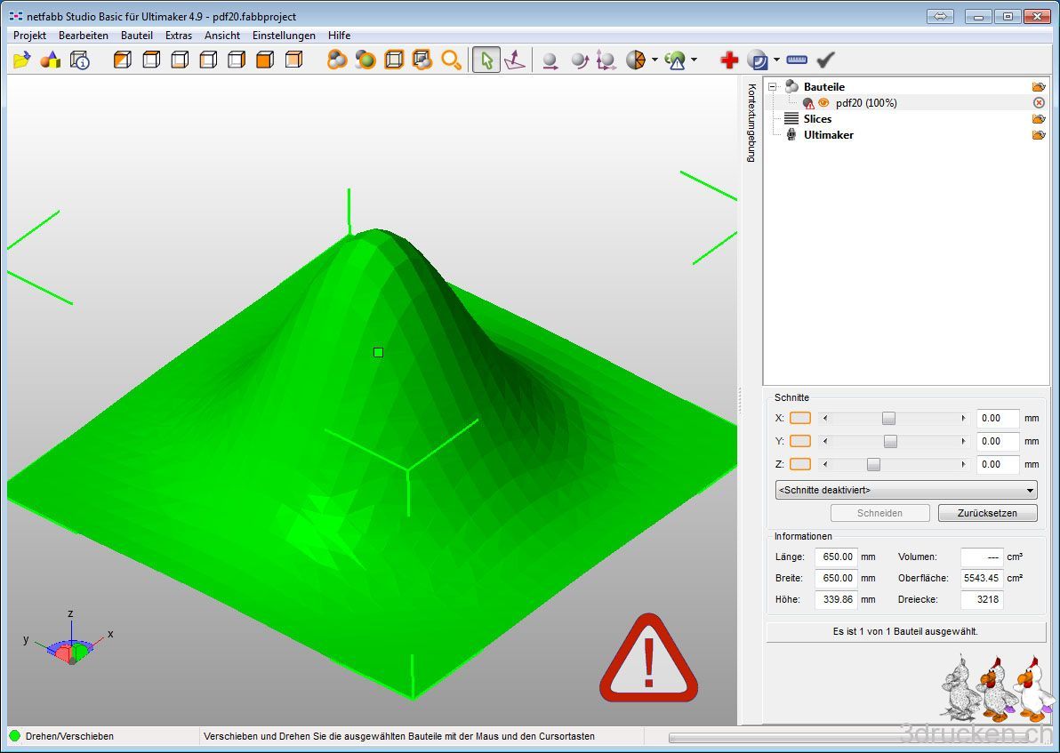1060x753 pixels.
Task: Click the rotate part sphere icon
Action: coord(579,60)
